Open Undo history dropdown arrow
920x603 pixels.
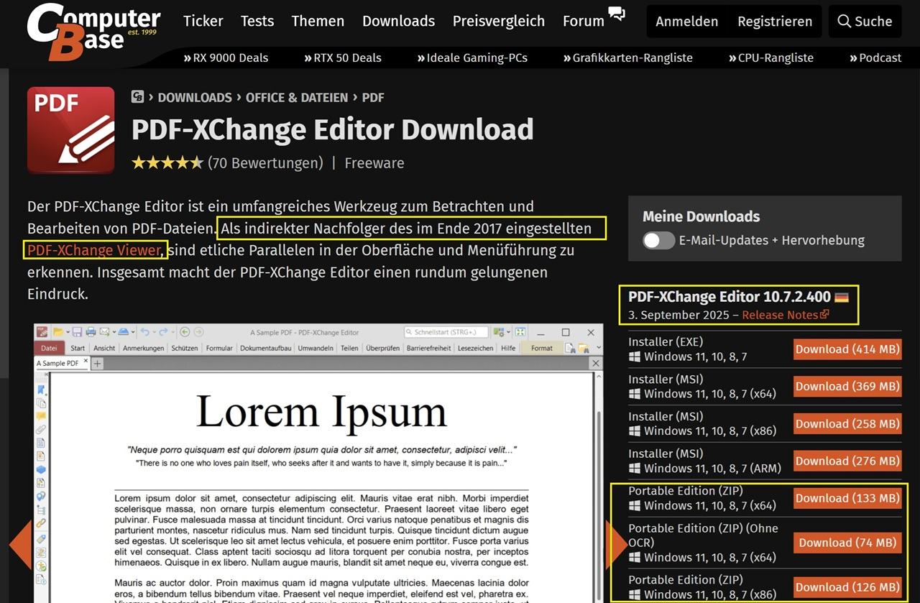[154, 332]
